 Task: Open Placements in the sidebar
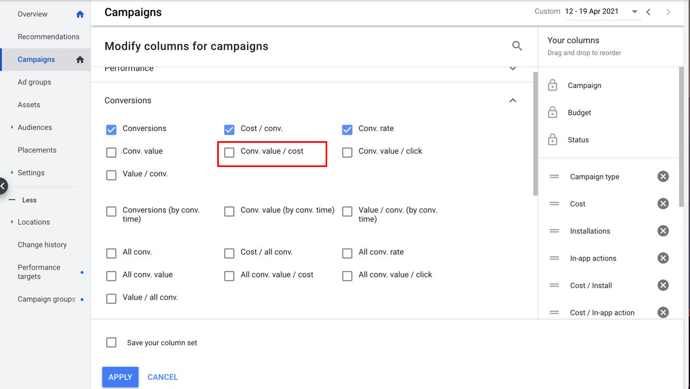pos(37,150)
